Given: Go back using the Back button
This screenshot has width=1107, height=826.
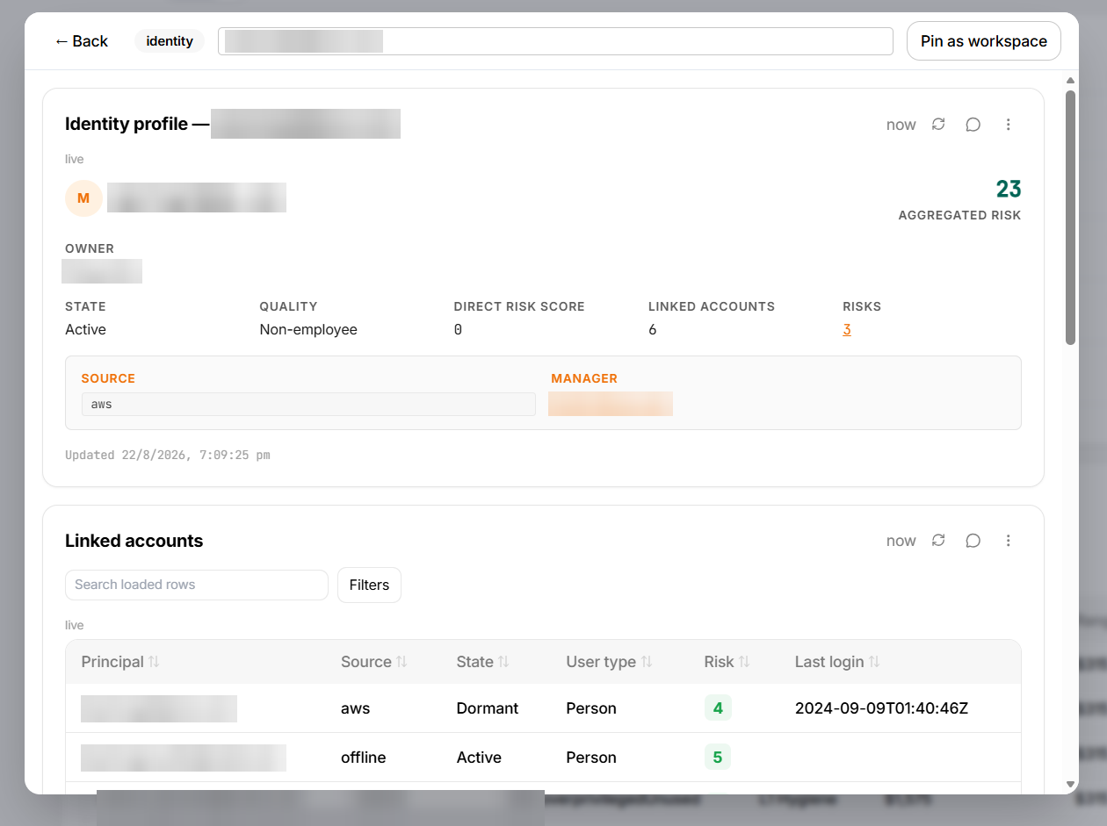Looking at the screenshot, I should (81, 41).
